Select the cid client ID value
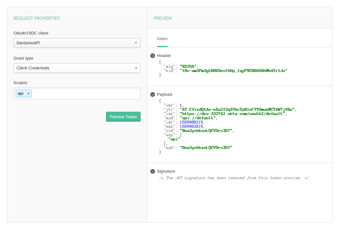 tap(207, 131)
